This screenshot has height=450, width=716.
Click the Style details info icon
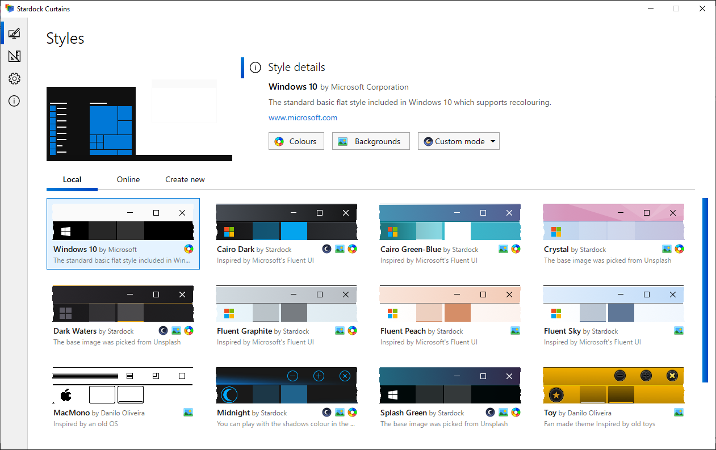click(256, 68)
